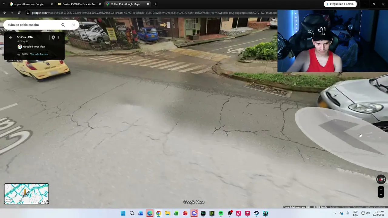This screenshot has height=218, width=388.
Task: Expand the tab search dropdown arrow
Action: [x=4, y=4]
